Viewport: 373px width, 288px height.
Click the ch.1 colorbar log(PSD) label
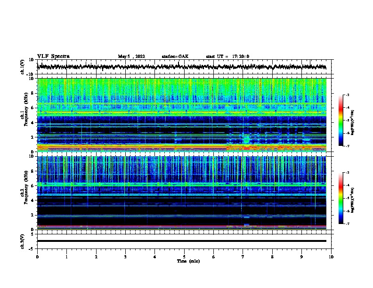(353, 123)
